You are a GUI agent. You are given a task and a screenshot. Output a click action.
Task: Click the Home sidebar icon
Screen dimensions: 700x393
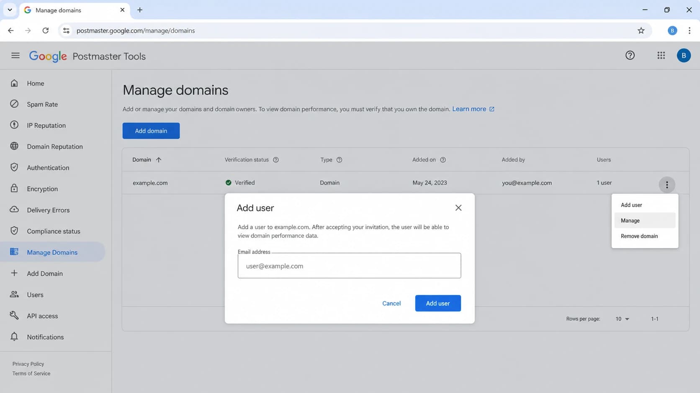pyautogui.click(x=14, y=83)
